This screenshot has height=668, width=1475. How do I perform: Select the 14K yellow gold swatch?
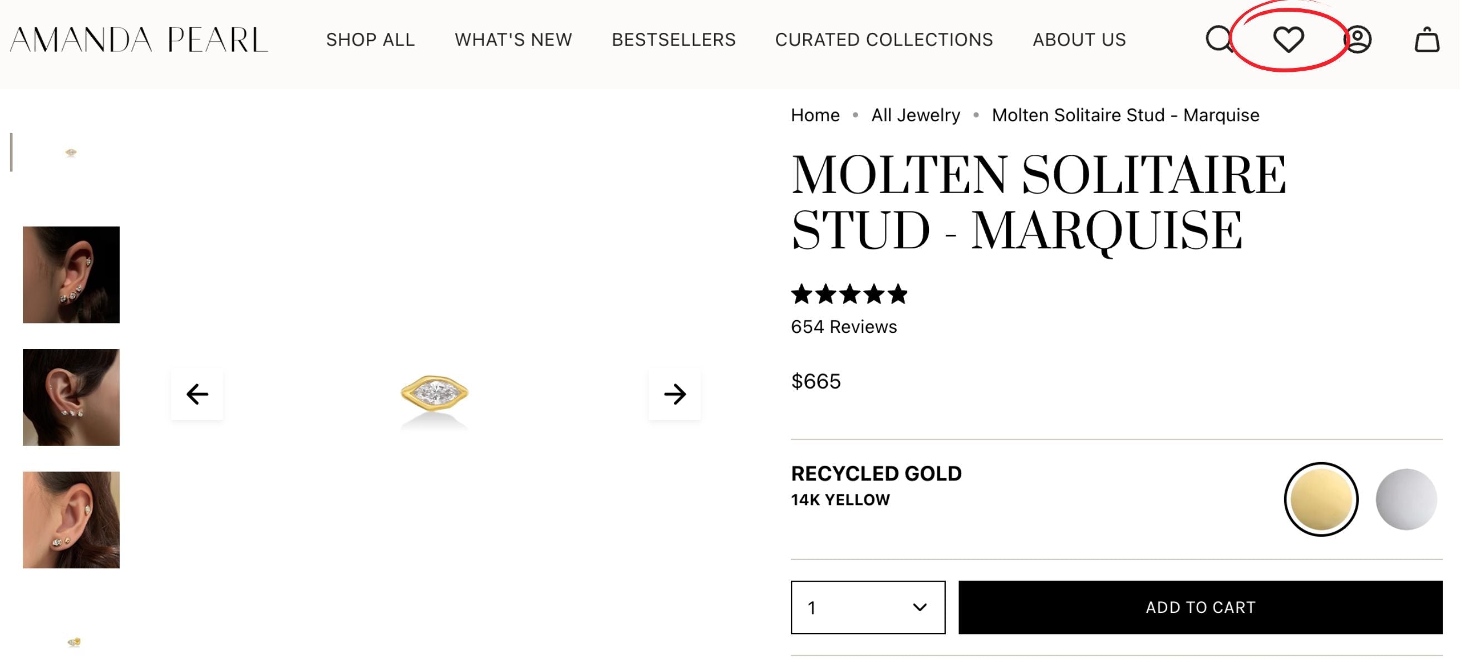[x=1321, y=499]
